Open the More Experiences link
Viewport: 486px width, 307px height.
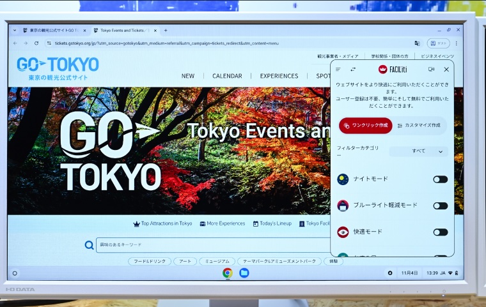[x=223, y=223]
